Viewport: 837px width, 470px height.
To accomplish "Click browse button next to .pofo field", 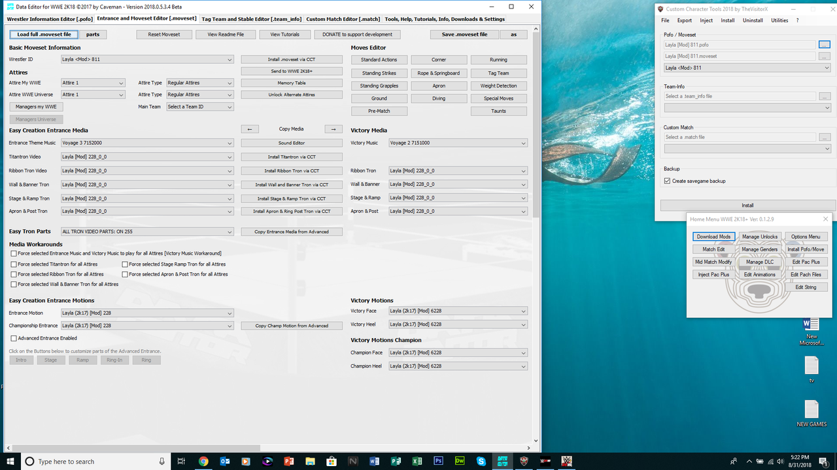I will [x=825, y=45].
